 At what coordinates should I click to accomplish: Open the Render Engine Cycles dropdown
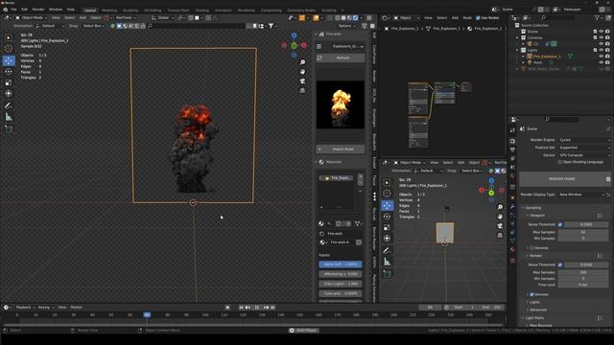584,140
